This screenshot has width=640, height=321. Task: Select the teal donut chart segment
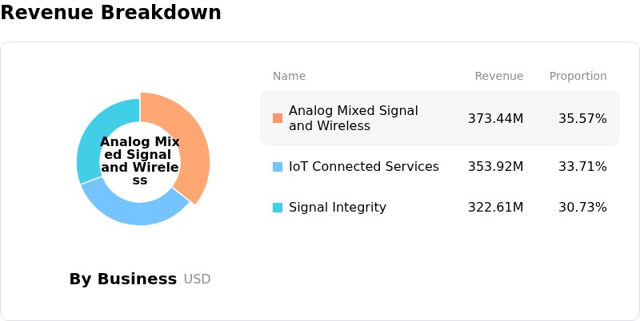pos(98,134)
